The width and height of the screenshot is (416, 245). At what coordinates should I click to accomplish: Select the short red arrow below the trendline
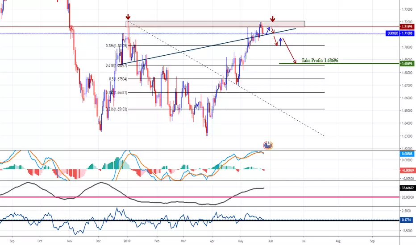click(276, 41)
